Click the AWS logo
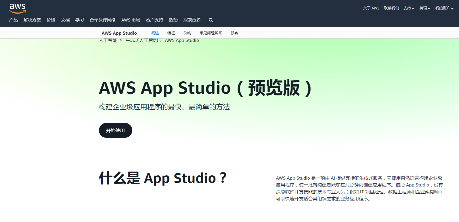Screen dimensions: 459x222 pyautogui.click(x=18, y=8)
